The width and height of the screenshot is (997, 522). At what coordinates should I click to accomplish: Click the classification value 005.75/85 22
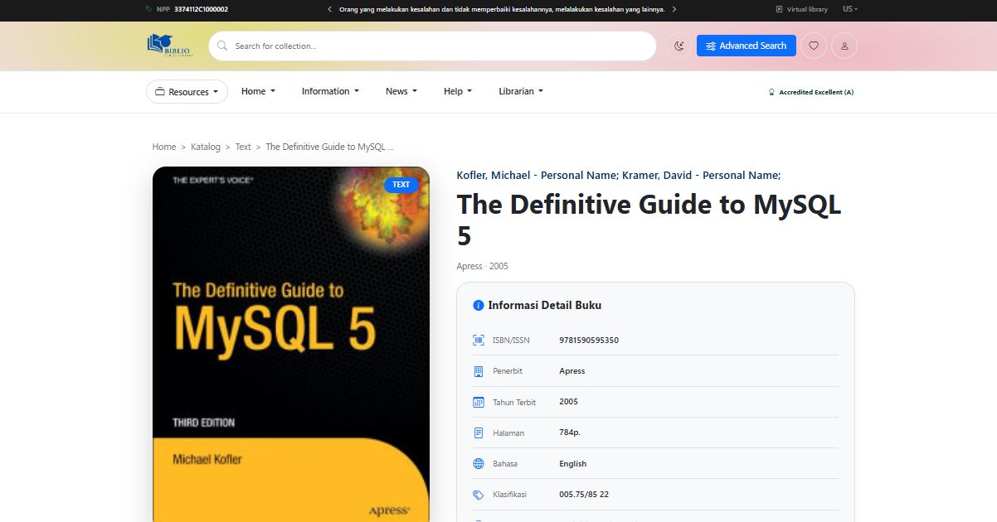(x=584, y=494)
